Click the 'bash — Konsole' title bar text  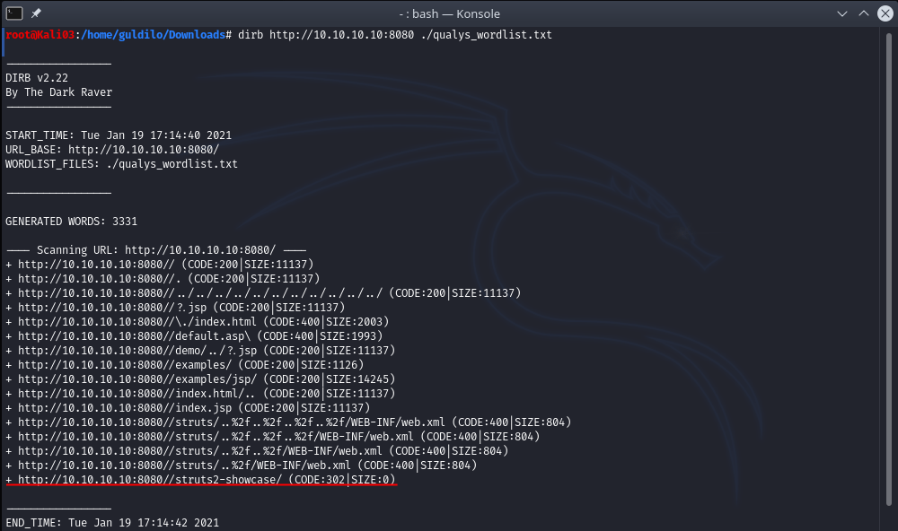449,13
